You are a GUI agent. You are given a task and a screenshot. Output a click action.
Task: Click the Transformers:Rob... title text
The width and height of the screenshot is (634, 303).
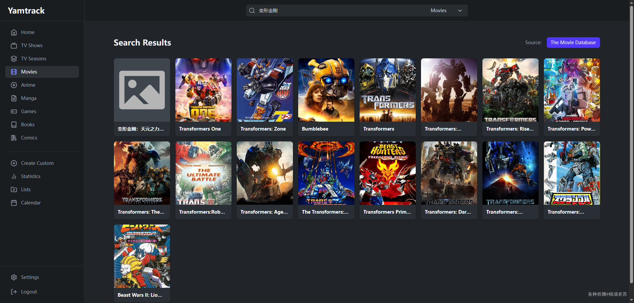[202, 212]
